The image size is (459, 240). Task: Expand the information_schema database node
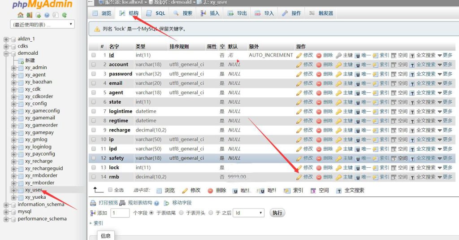point(6,205)
